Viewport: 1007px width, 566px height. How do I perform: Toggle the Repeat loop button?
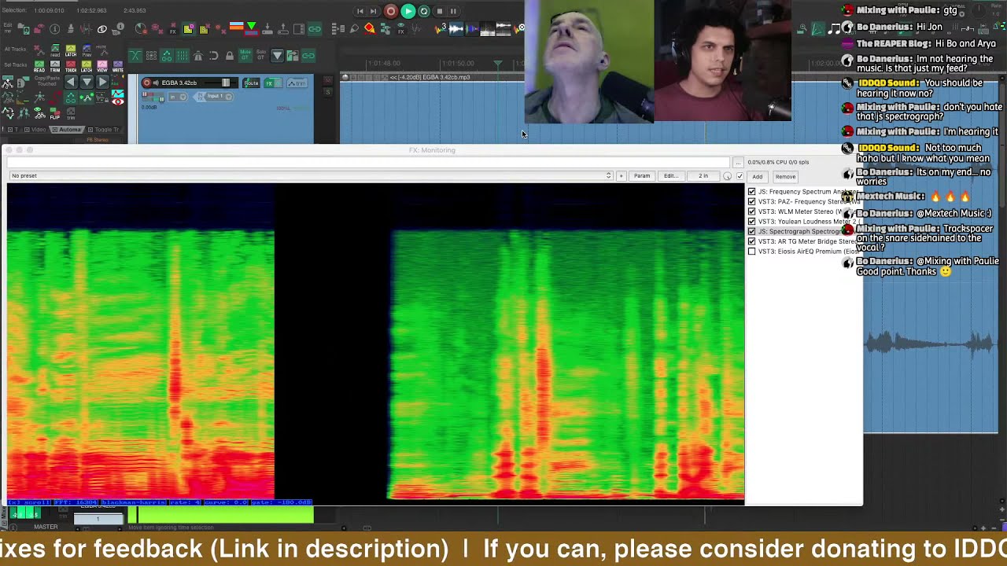coord(424,11)
